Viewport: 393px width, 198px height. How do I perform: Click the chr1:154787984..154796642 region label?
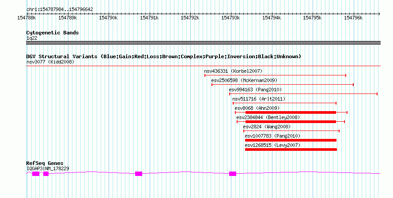point(60,10)
